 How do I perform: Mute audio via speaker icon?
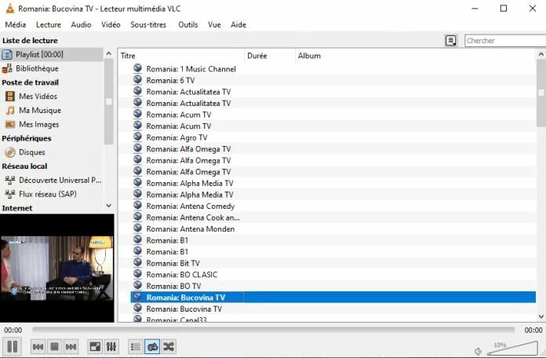click(x=478, y=352)
